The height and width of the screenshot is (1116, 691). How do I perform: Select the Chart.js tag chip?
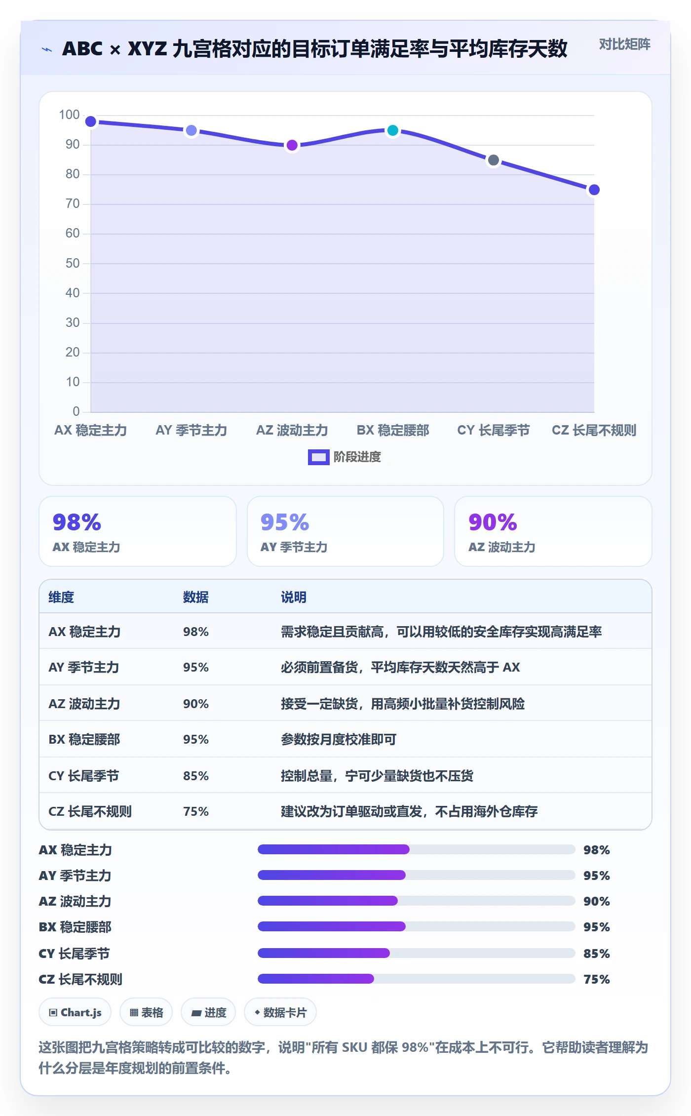coord(75,1012)
